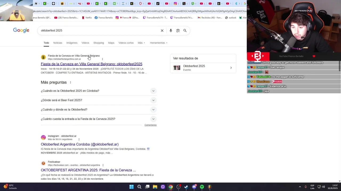This screenshot has height=191, width=341.
Task: Click the ESP LAA language indicator
Action: pyautogui.click(x=312, y=187)
